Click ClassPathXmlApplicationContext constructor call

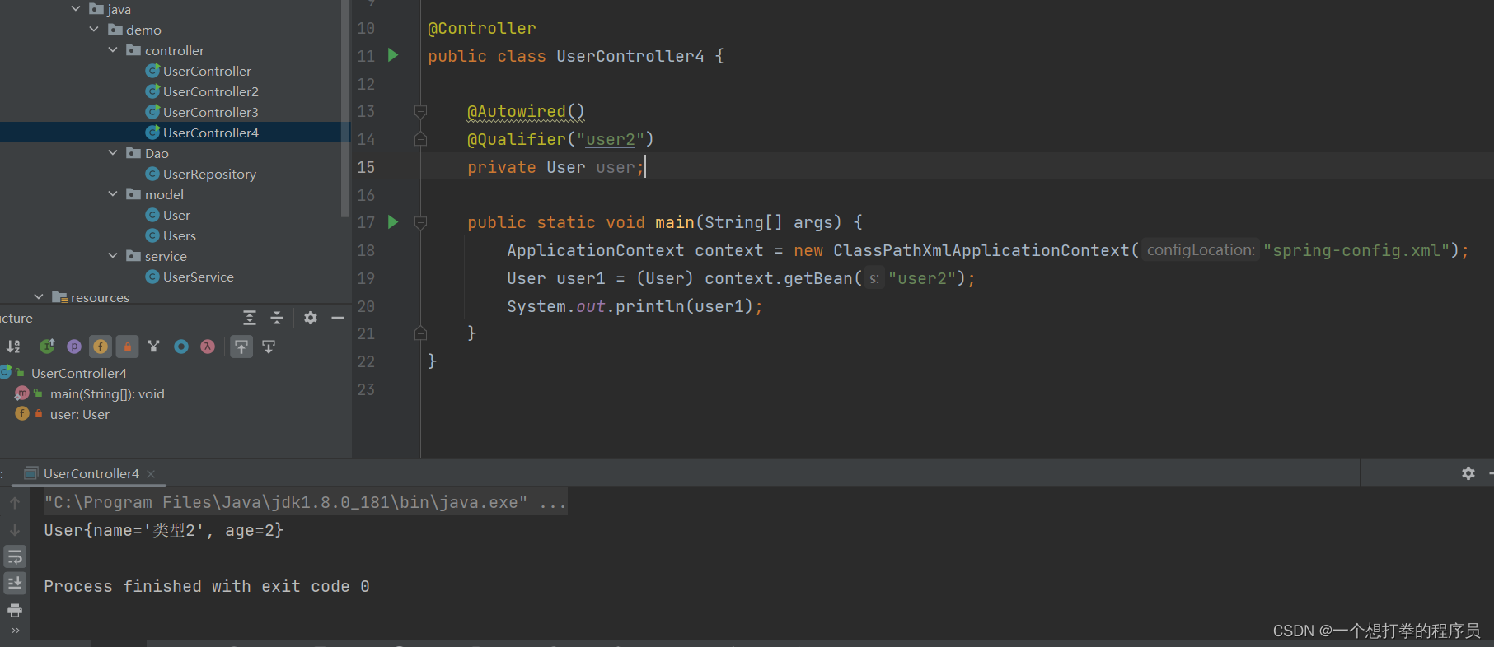981,250
